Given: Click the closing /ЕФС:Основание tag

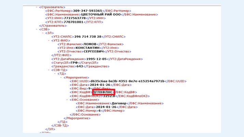Looking at the screenshot, I should click(85, 115).
